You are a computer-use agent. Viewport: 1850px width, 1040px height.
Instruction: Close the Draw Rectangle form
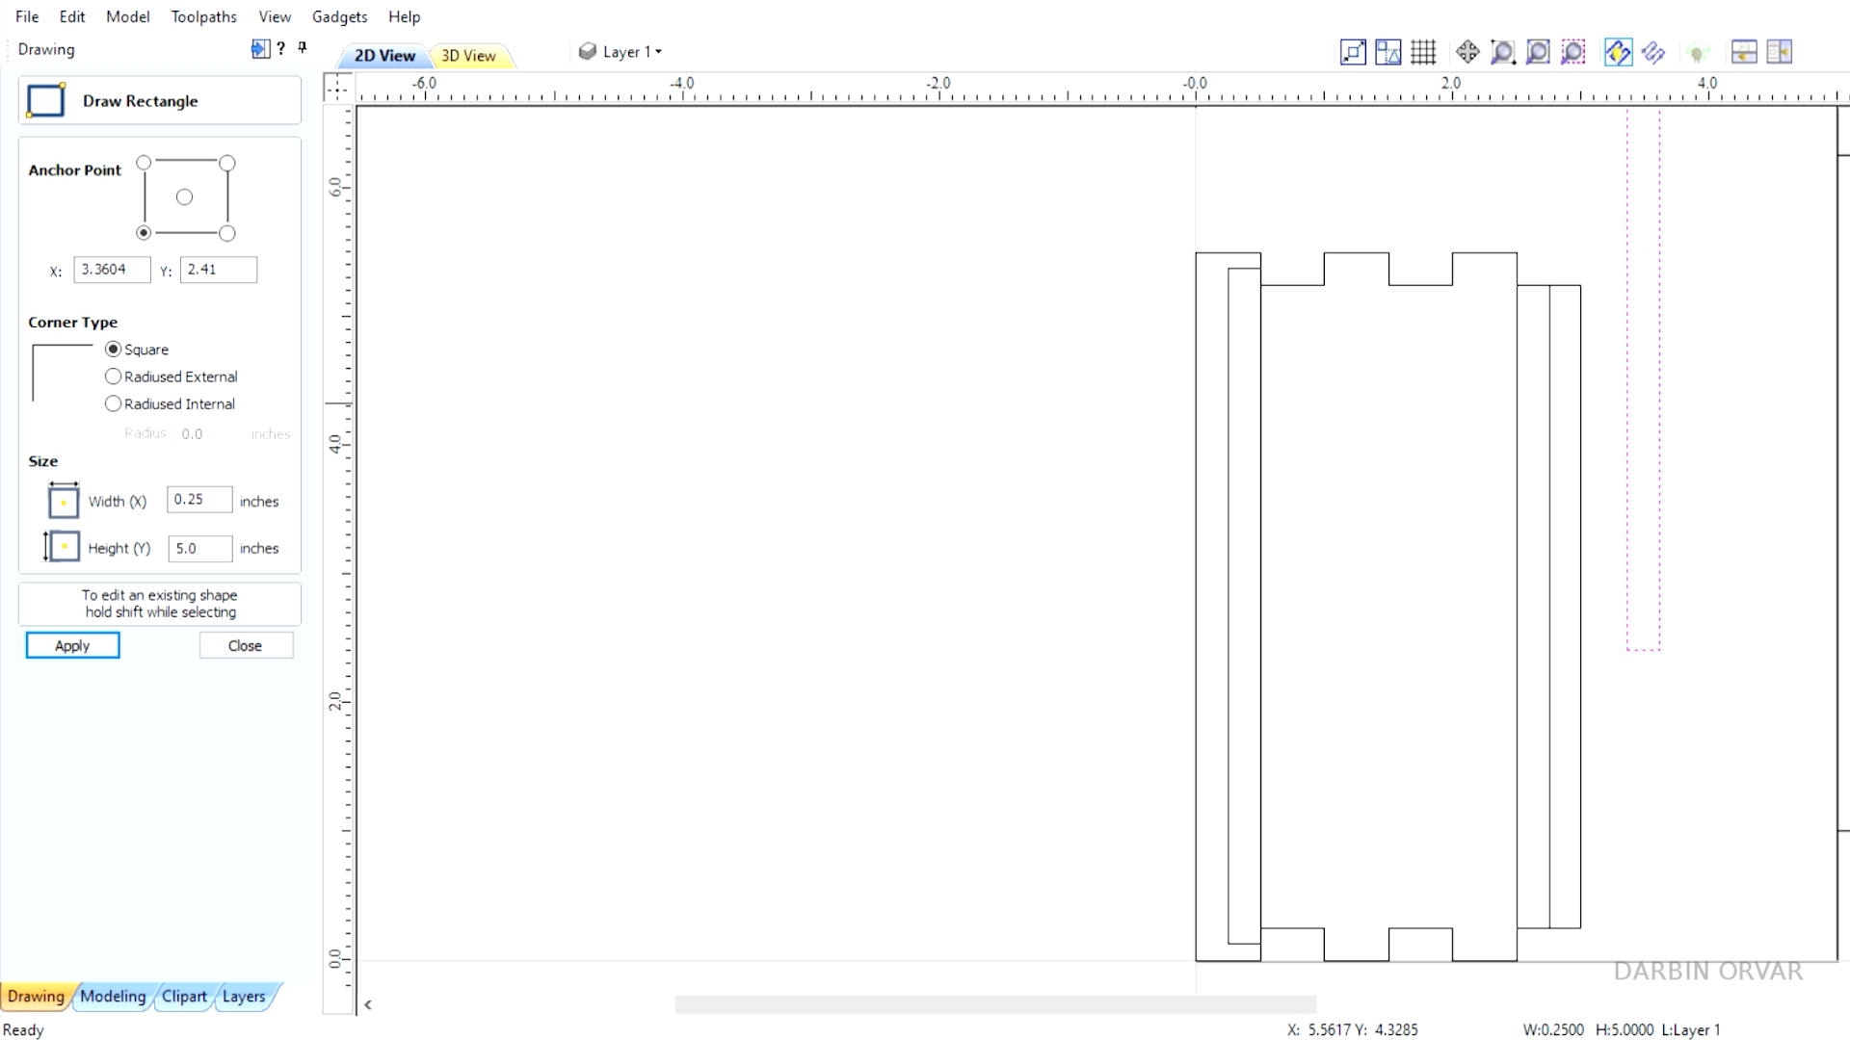pos(245,645)
